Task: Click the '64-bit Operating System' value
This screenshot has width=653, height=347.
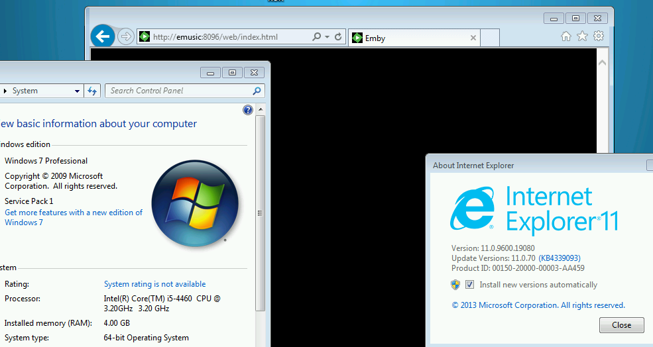Action: pos(146,338)
